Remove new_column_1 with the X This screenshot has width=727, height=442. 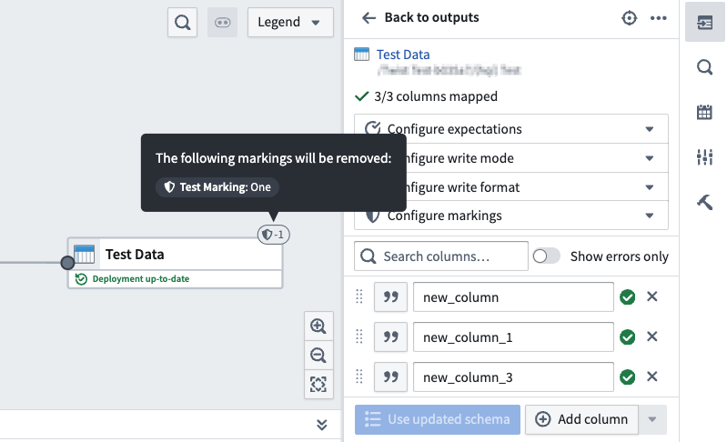[x=651, y=337]
